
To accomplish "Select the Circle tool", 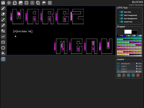I will click(x=3, y=48).
